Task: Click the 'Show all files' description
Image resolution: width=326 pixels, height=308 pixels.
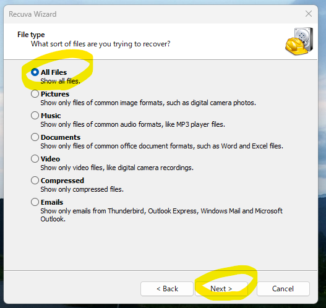Action: (60, 81)
